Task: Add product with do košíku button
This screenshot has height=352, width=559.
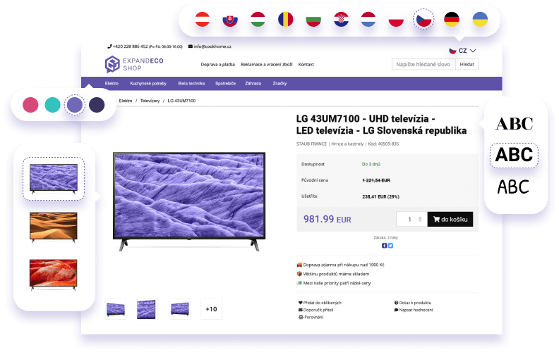Action: coord(450,220)
